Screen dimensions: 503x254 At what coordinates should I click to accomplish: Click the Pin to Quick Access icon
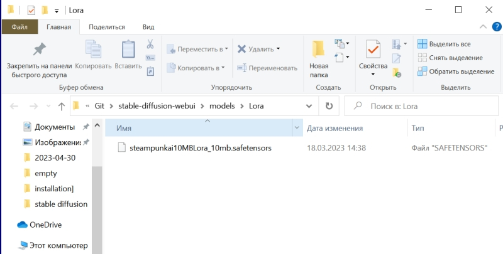pos(39,50)
